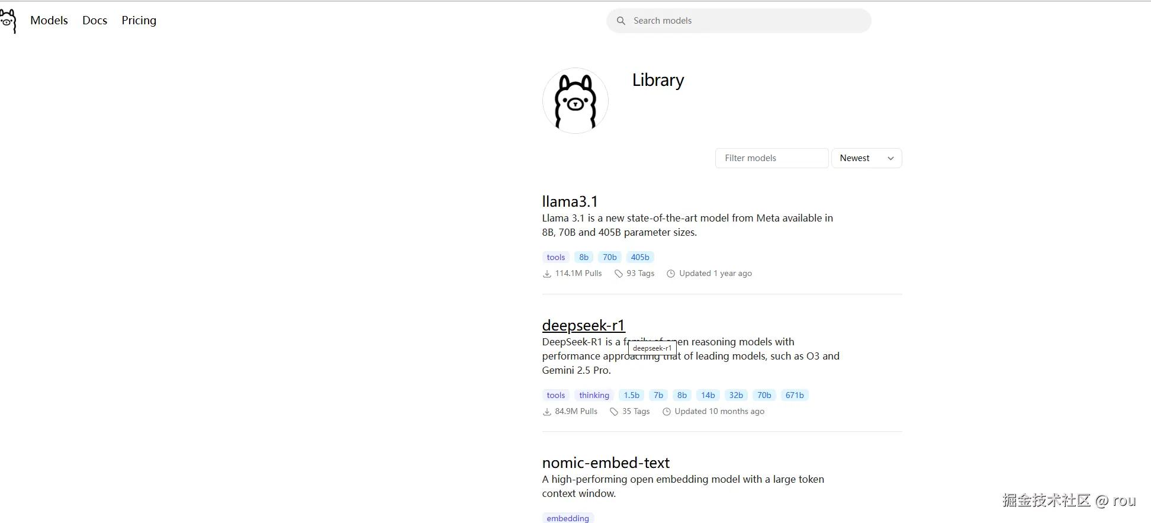Click the embedding tag under nomic-embed-text
1151x523 pixels.
coord(568,518)
